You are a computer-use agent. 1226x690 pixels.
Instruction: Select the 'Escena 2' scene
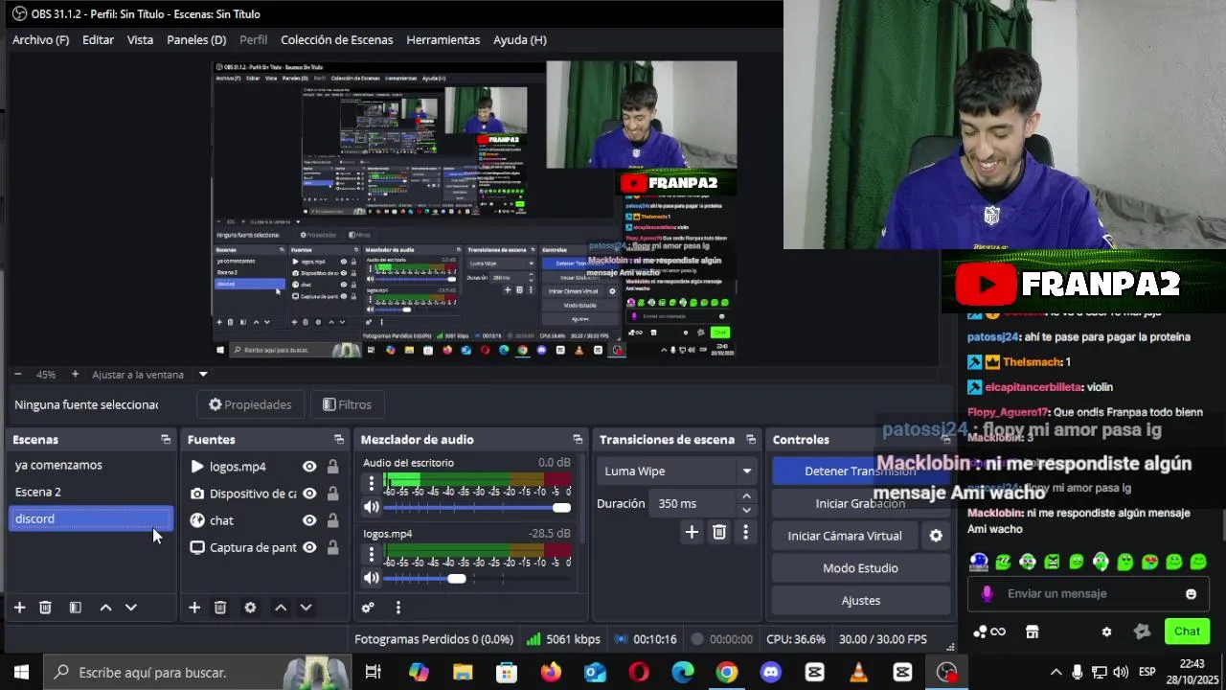(x=91, y=492)
